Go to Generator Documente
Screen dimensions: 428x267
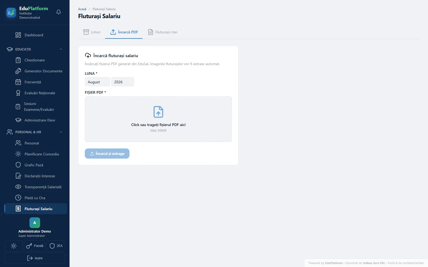click(x=36, y=71)
